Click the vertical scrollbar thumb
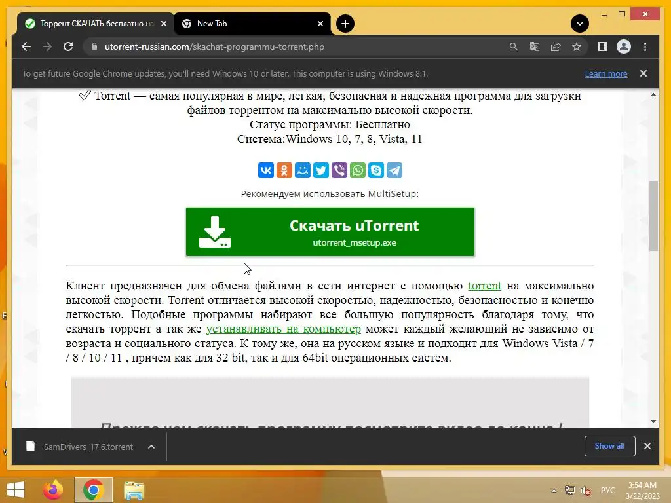671x503 pixels. [x=653, y=215]
